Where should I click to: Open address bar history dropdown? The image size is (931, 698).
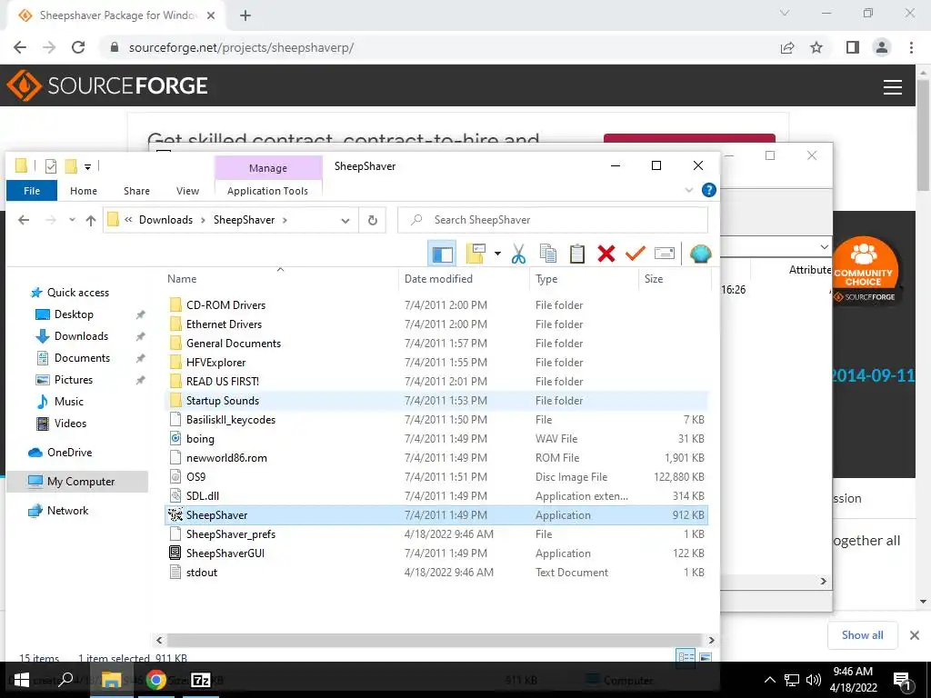click(x=345, y=220)
